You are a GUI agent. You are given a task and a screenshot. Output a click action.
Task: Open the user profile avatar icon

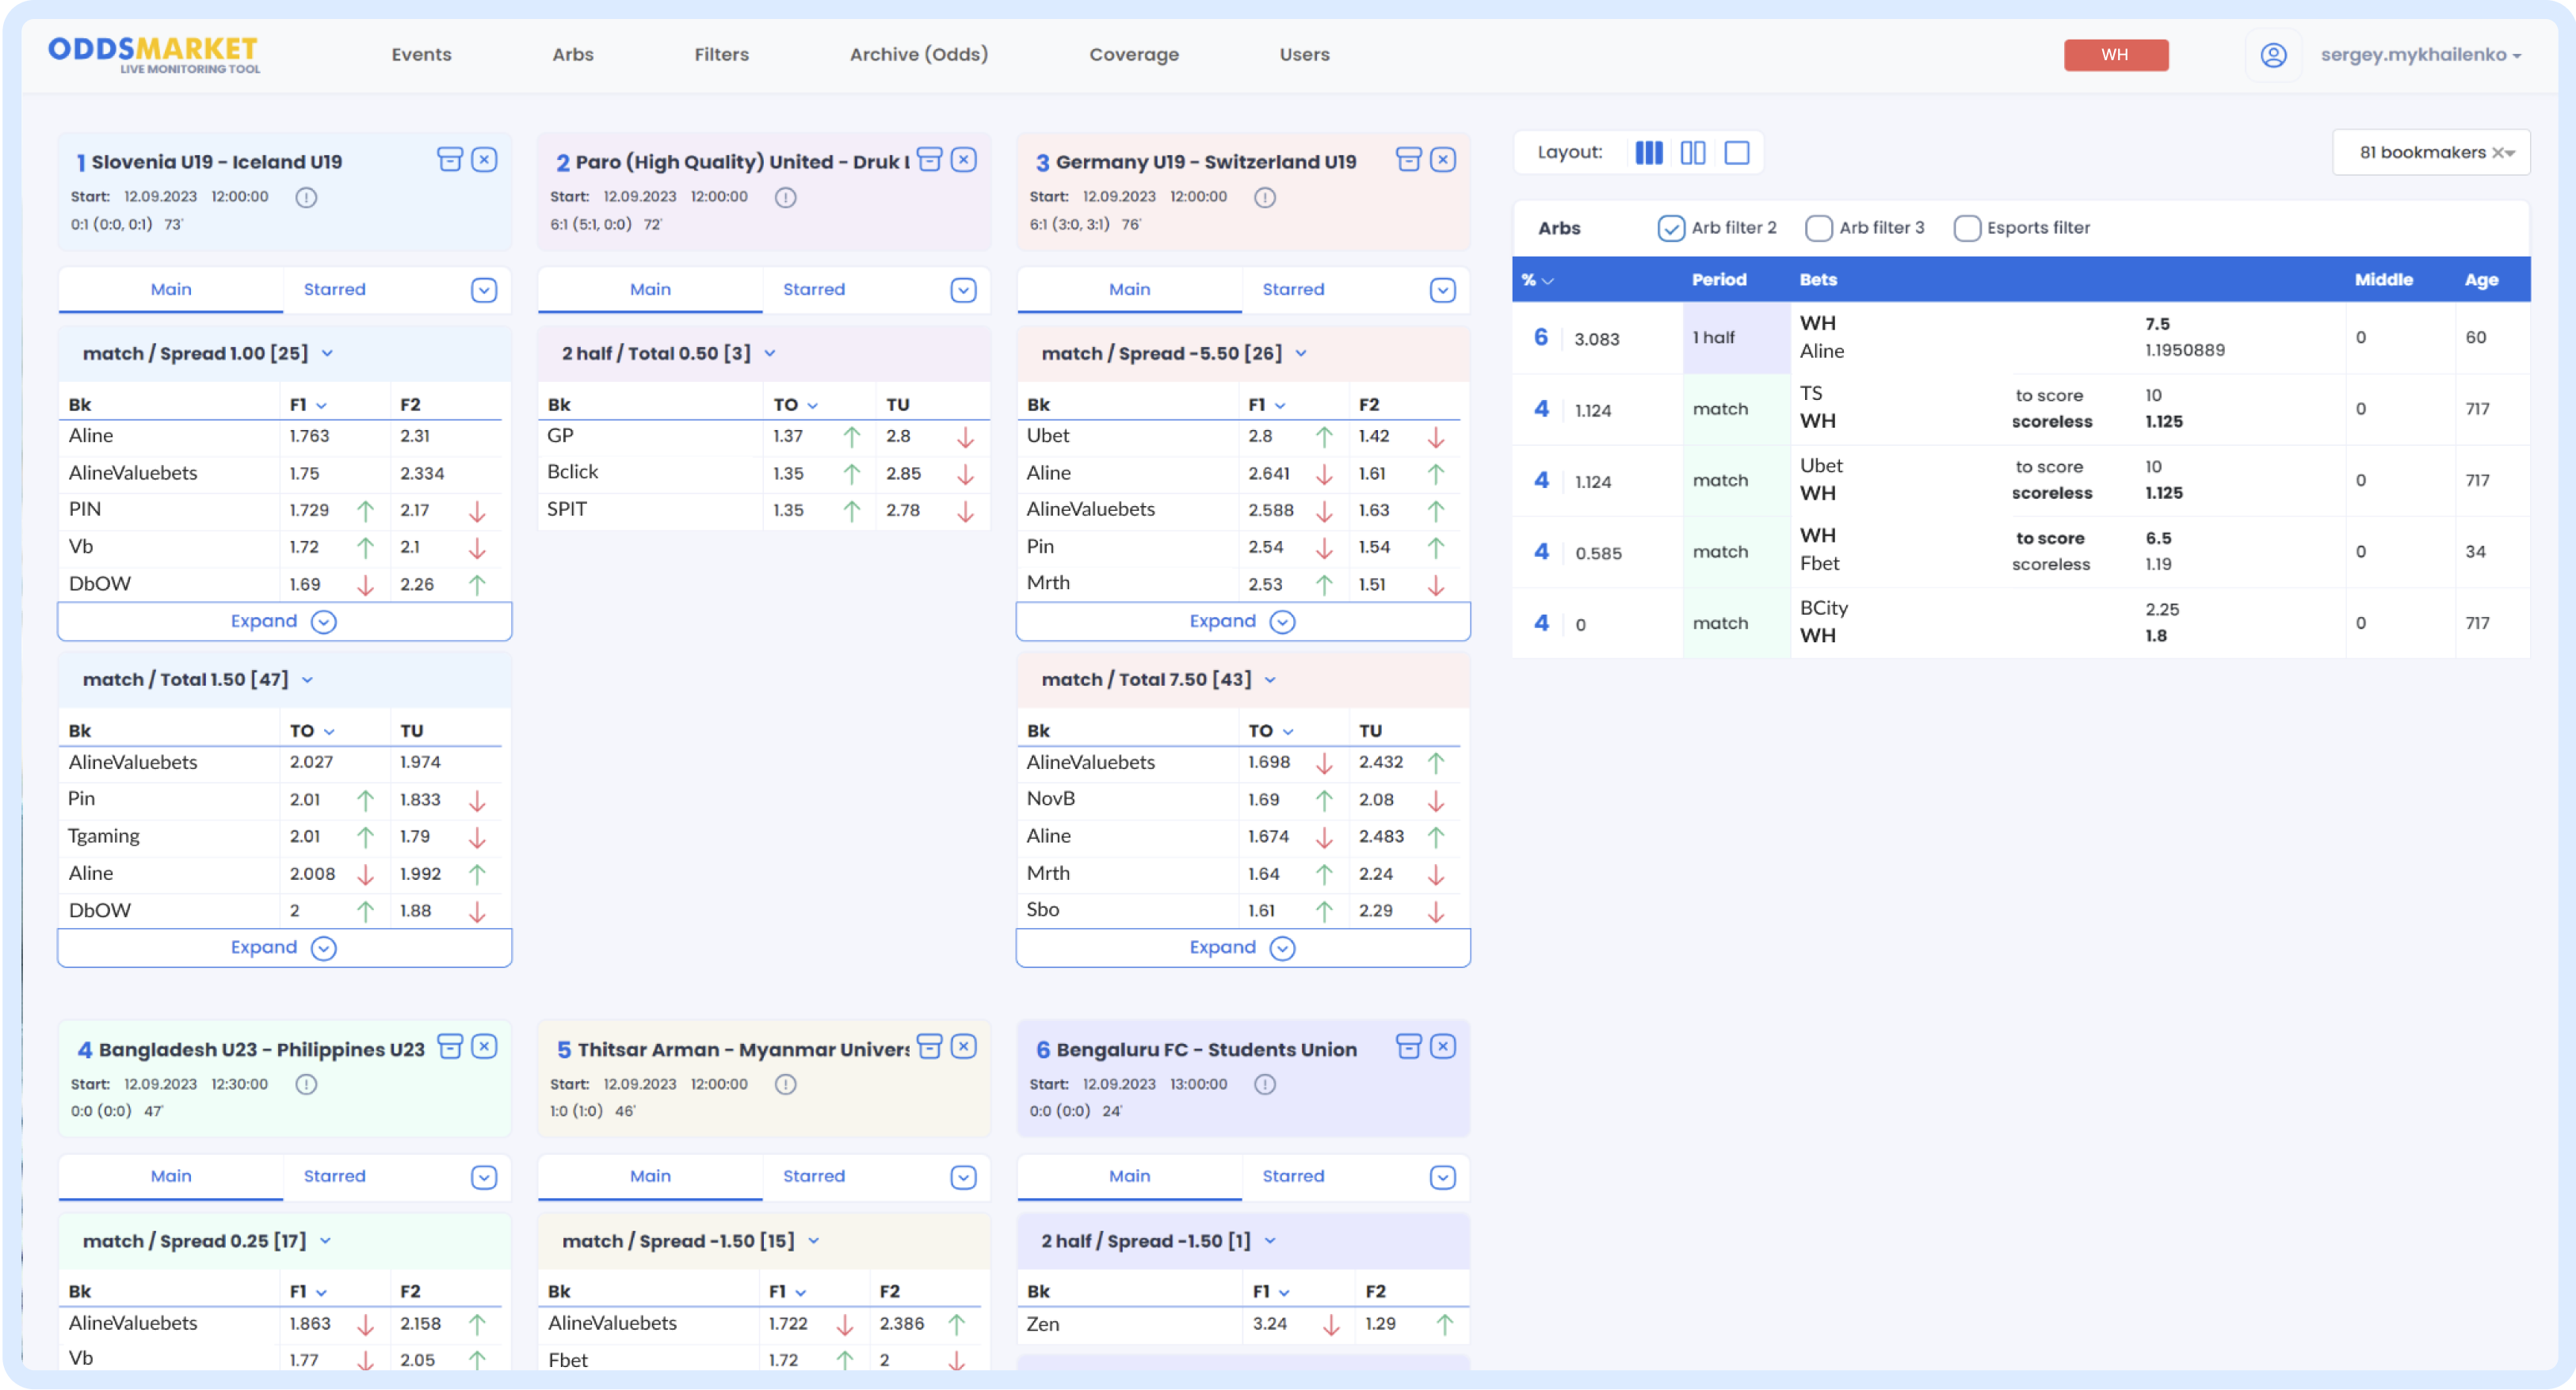[x=2273, y=55]
